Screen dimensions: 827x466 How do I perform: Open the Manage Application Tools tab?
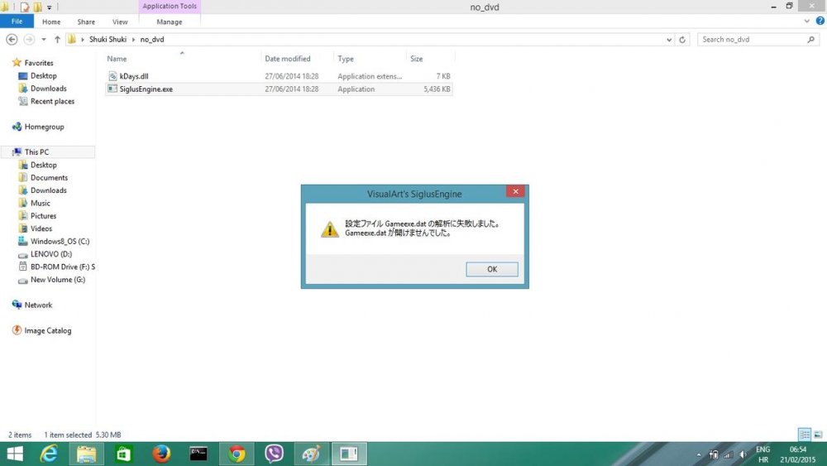(170, 22)
